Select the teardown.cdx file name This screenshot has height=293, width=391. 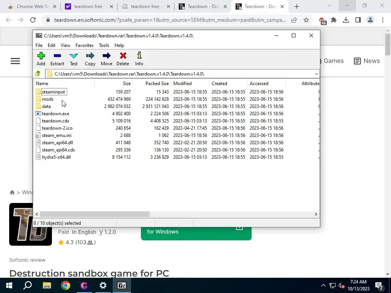point(56,121)
